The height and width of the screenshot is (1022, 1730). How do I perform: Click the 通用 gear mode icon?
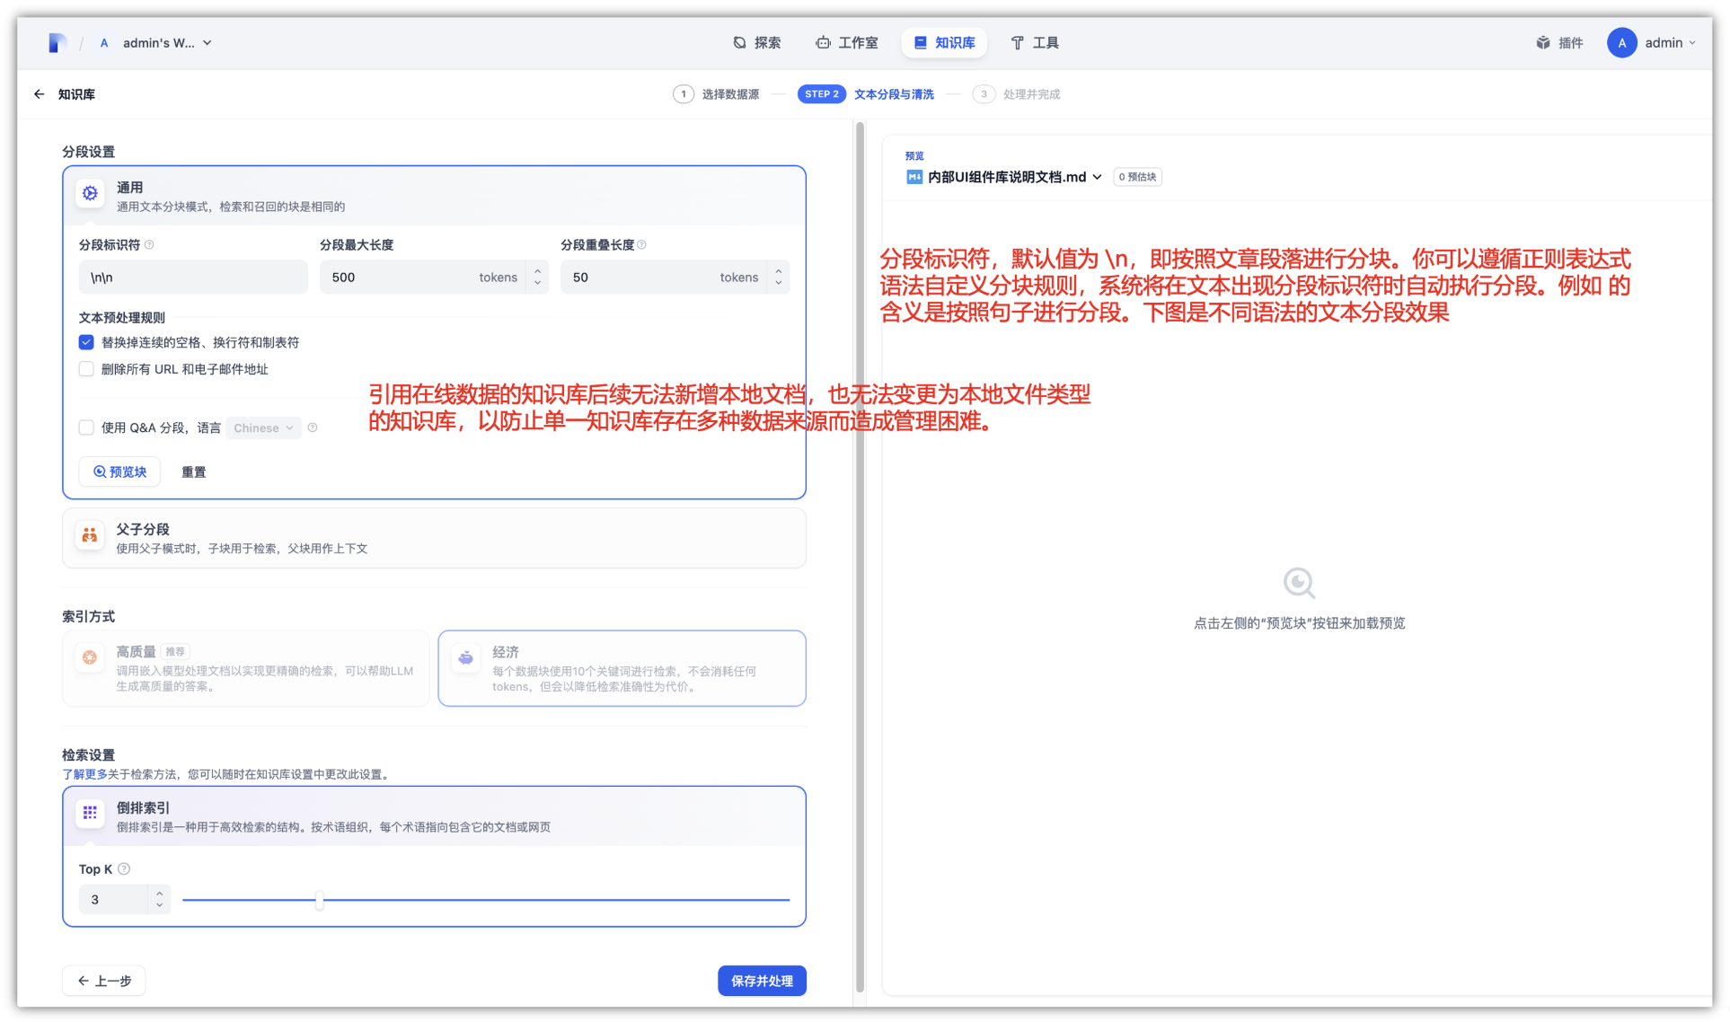point(90,192)
